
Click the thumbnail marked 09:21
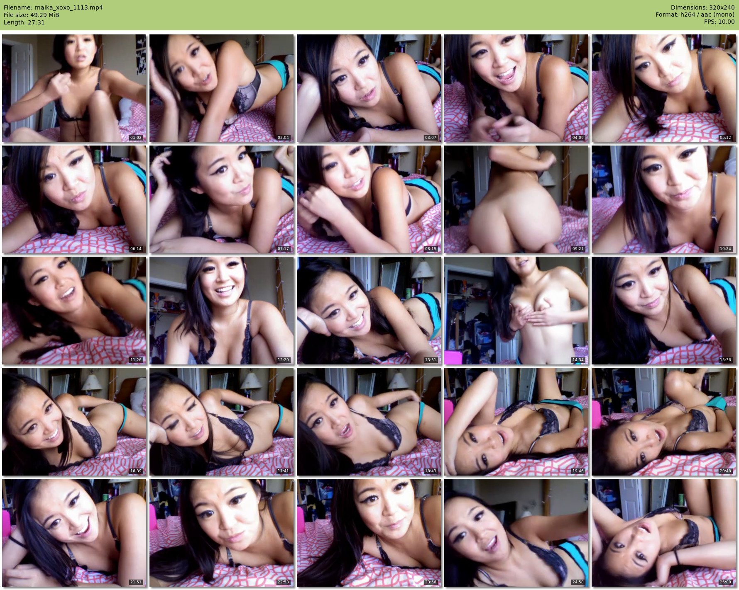coord(516,199)
